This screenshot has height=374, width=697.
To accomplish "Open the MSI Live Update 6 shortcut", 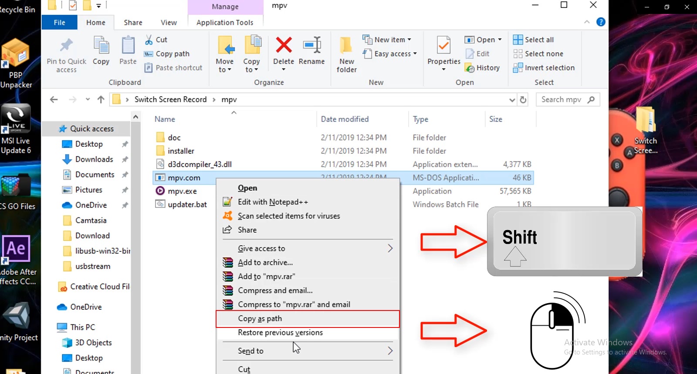I will pos(16,129).
